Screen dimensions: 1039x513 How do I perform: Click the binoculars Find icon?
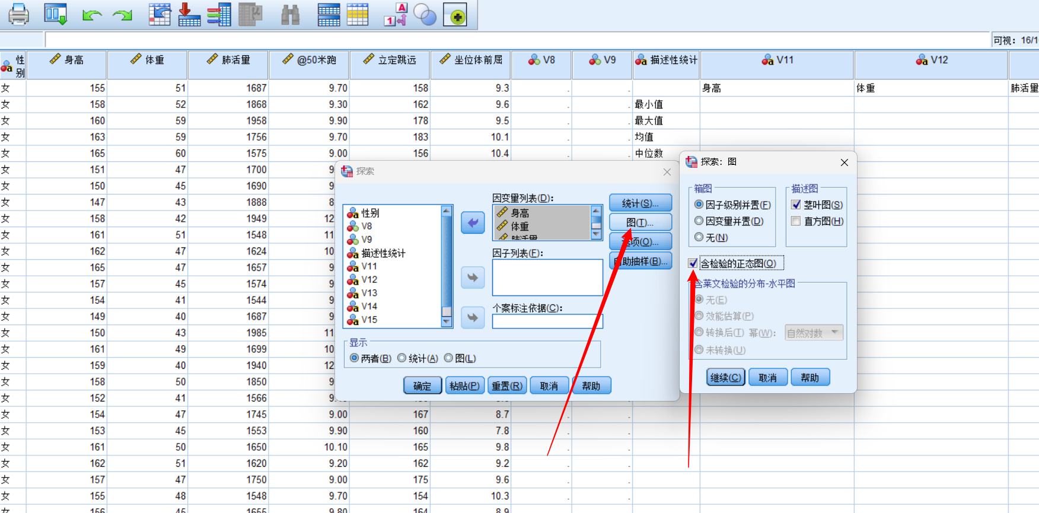coord(290,15)
